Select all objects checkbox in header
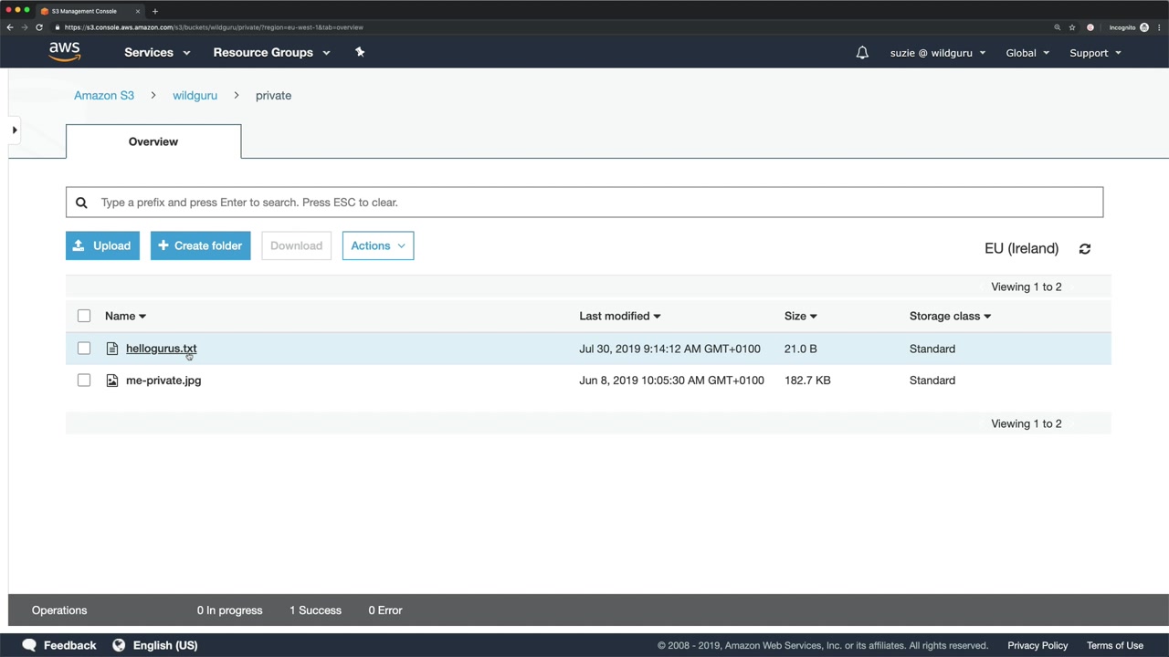This screenshot has width=1169, height=657. pos(84,316)
